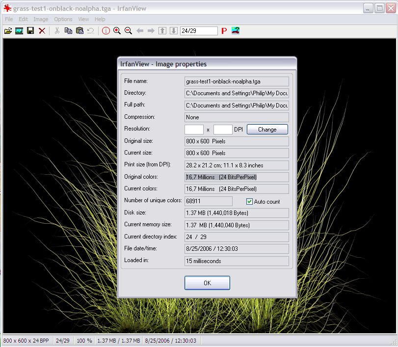Open the File menu
This screenshot has height=347, width=398.
click(9, 19)
